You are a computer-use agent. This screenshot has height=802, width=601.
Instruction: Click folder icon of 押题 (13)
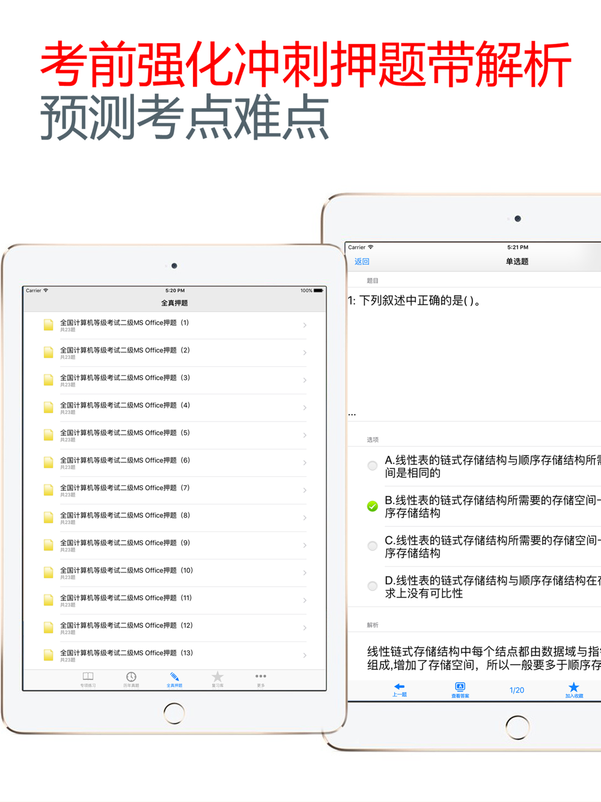click(49, 655)
